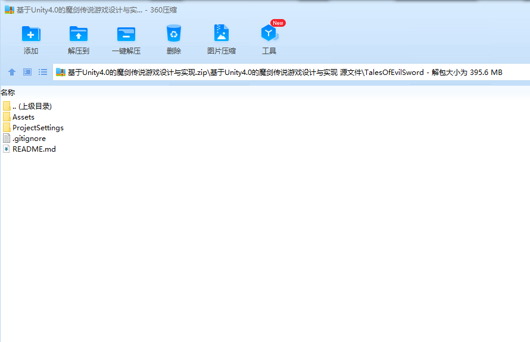Viewport: 530px width, 342px height.
Task: Select the "ProjectSettings" folder name
Action: tap(38, 128)
